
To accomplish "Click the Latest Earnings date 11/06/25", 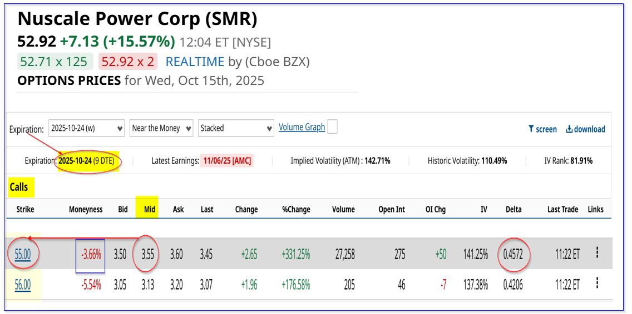I will click(x=226, y=161).
